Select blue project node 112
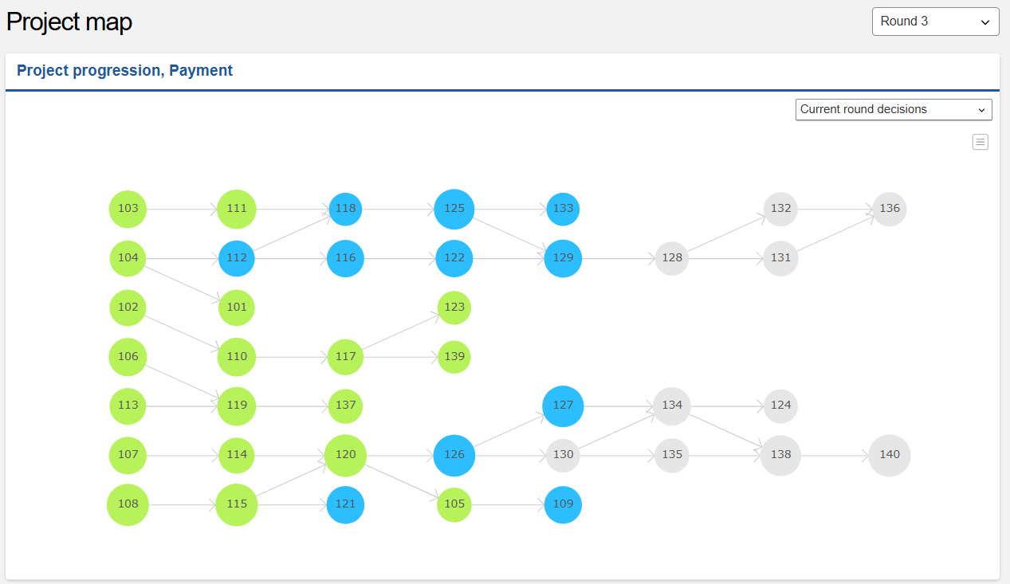Screen dimensions: 1010x584 (237, 258)
